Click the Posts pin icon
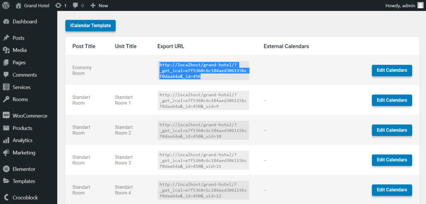This screenshot has height=204, width=426. (x=6, y=38)
